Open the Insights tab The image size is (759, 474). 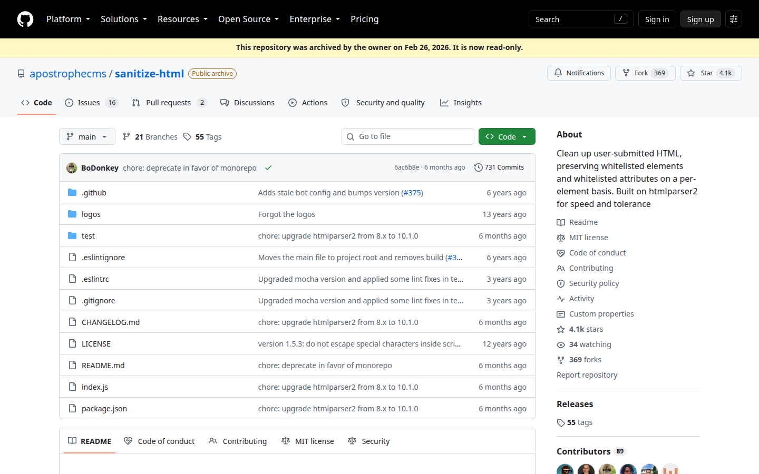461,103
